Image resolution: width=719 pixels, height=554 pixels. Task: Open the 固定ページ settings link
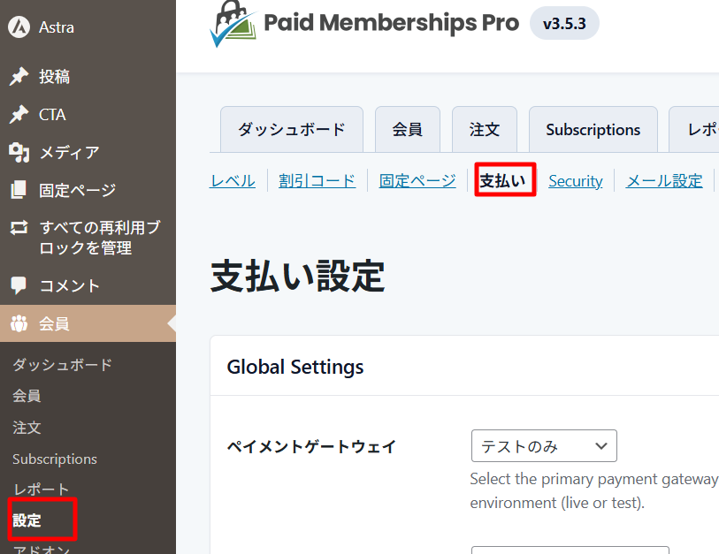point(417,180)
